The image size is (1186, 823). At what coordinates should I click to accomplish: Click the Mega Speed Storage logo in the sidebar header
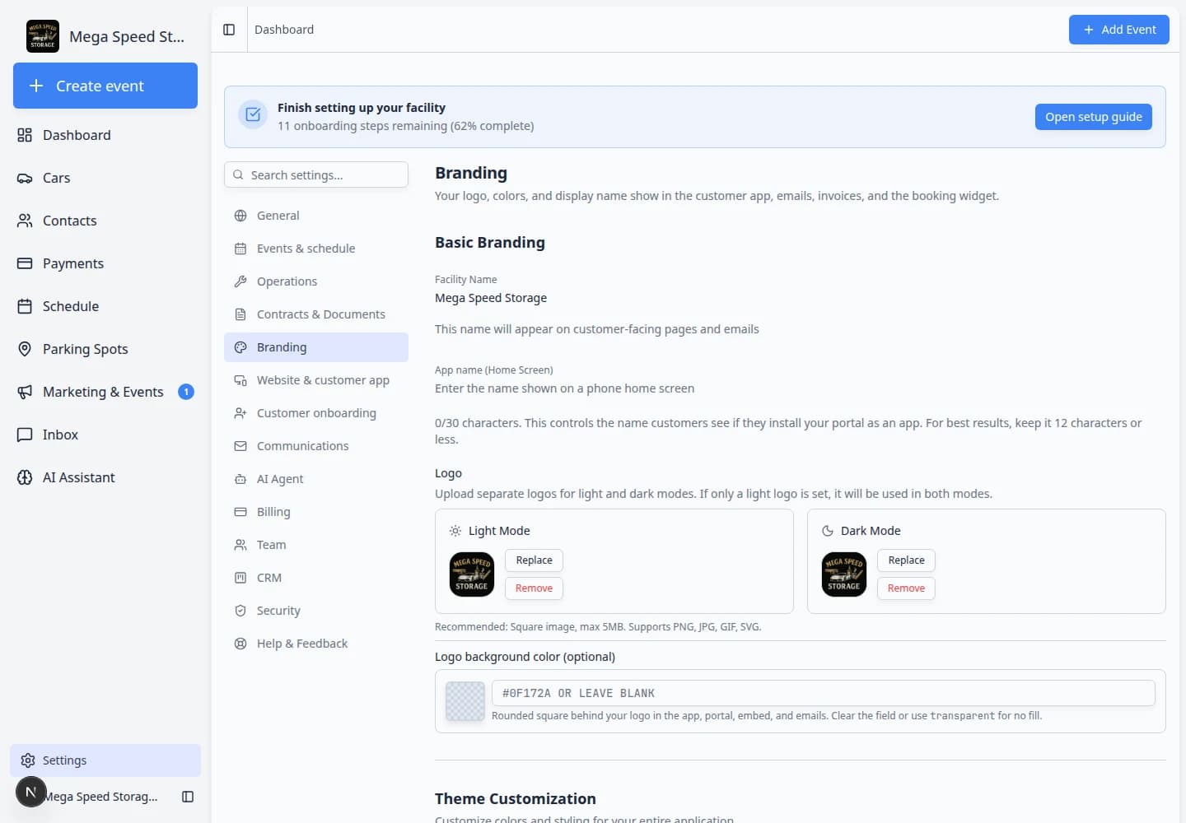43,36
